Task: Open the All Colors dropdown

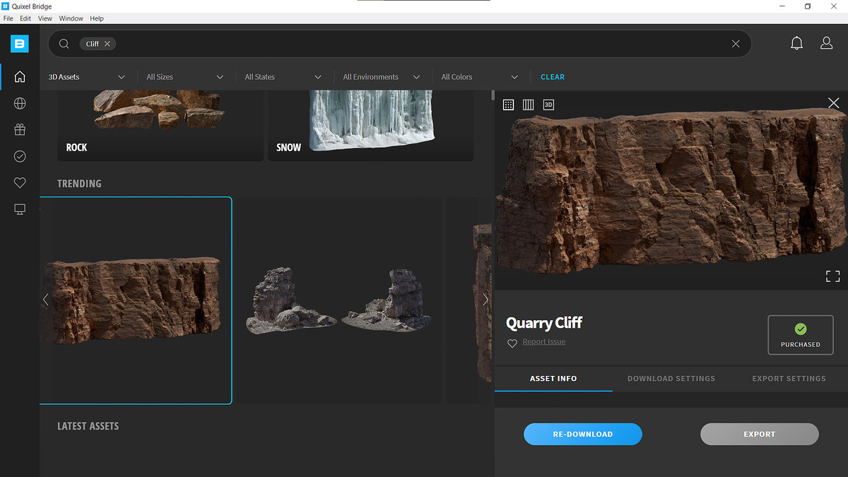Action: 479,77
